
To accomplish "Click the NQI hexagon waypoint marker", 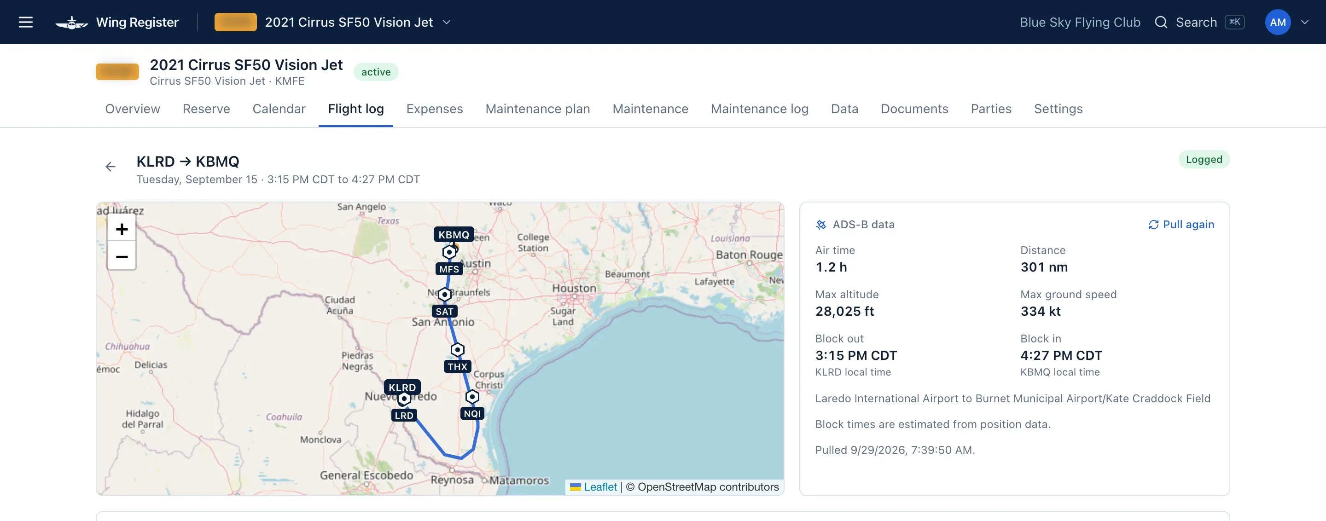I will (472, 397).
